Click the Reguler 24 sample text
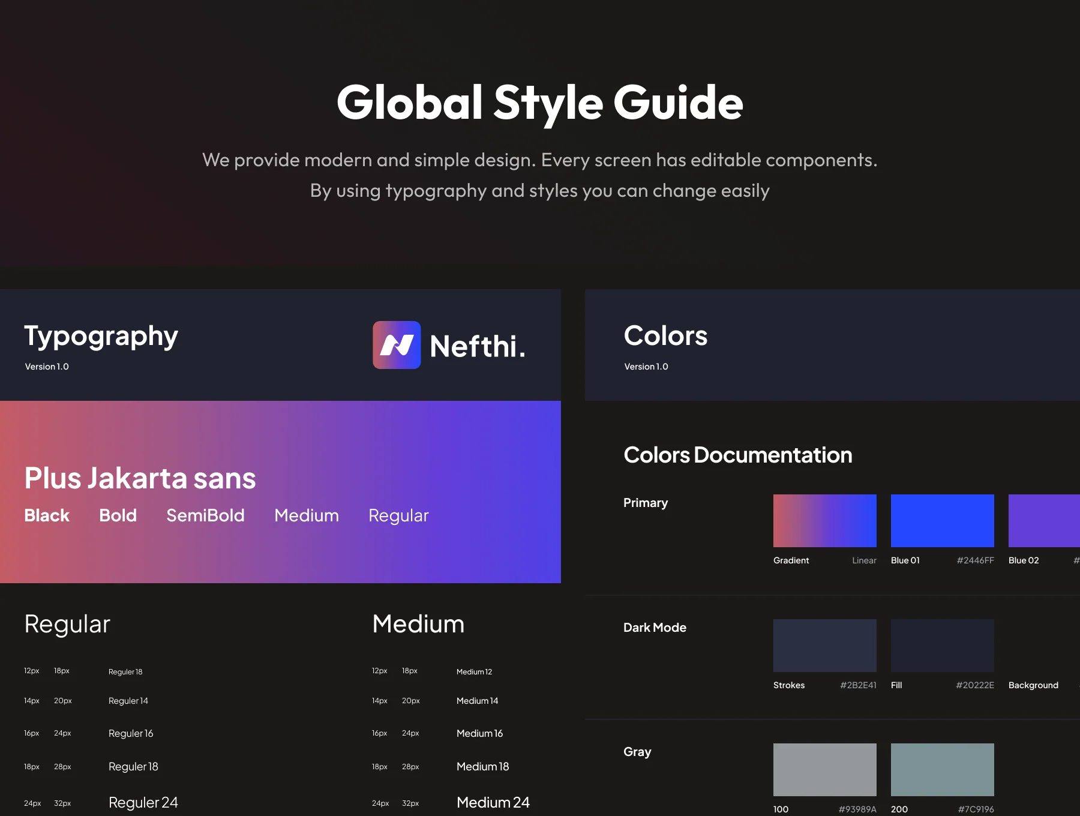Screen dimensions: 1080x816 143,803
